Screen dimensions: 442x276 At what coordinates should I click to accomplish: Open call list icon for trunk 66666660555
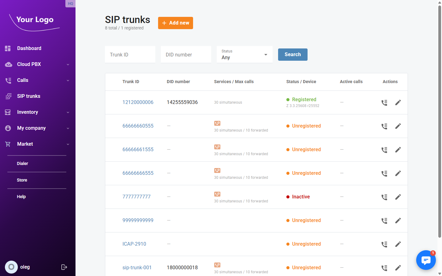(384, 126)
